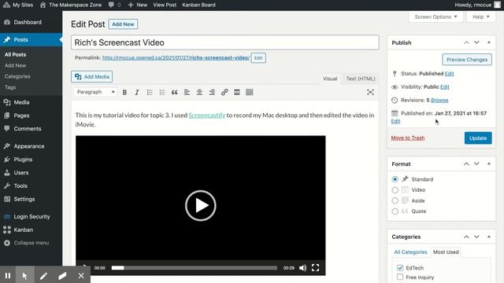Click Add Media button
The image size is (504, 283).
coord(92,77)
